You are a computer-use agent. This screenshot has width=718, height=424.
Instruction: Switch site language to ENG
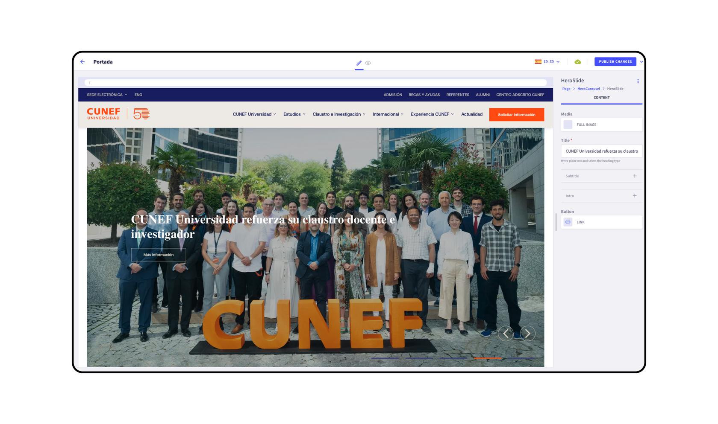click(138, 95)
